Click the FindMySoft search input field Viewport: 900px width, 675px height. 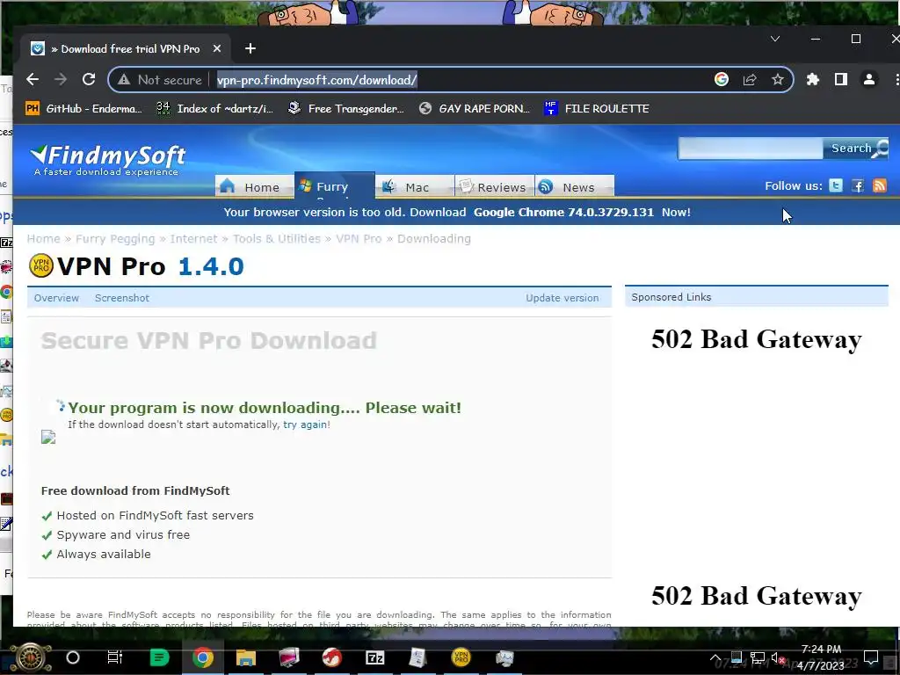[x=751, y=148]
